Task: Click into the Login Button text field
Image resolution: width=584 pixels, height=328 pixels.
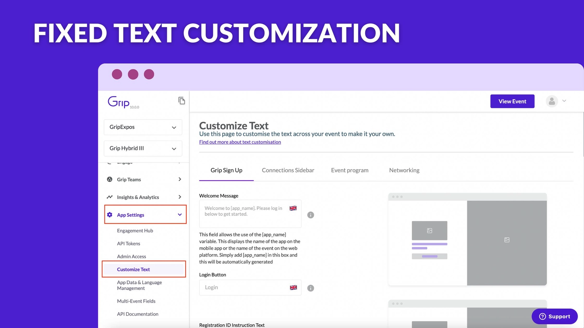Action: pos(250,287)
